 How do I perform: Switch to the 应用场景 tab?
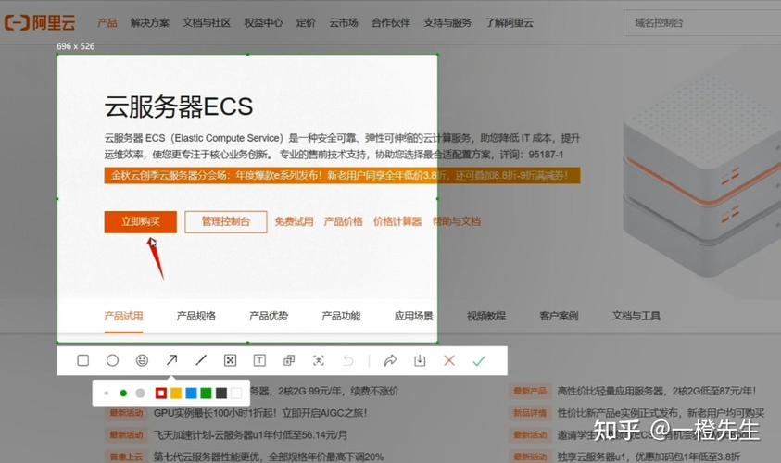414,316
